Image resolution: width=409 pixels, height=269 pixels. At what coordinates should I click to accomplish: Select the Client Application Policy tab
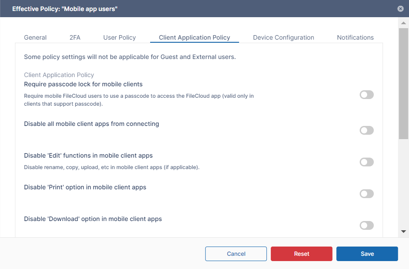[x=194, y=37]
